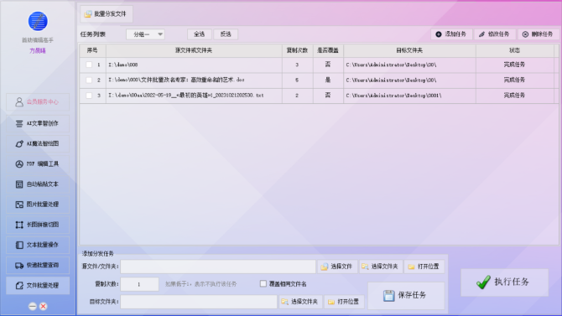Click the 完成任务 status in row 2
The height and width of the screenshot is (316, 562).
click(x=514, y=80)
